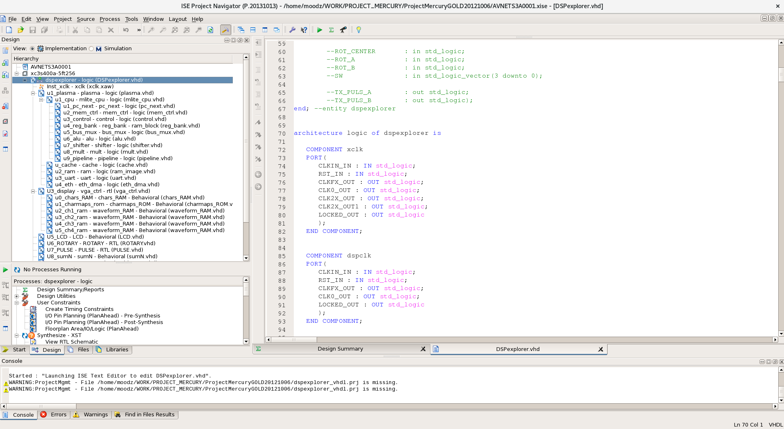Click the lightbulb tips icon in toolbar
The image size is (784, 429).
click(x=359, y=30)
